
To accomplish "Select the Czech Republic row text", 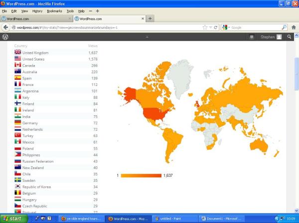I will point(35,206).
